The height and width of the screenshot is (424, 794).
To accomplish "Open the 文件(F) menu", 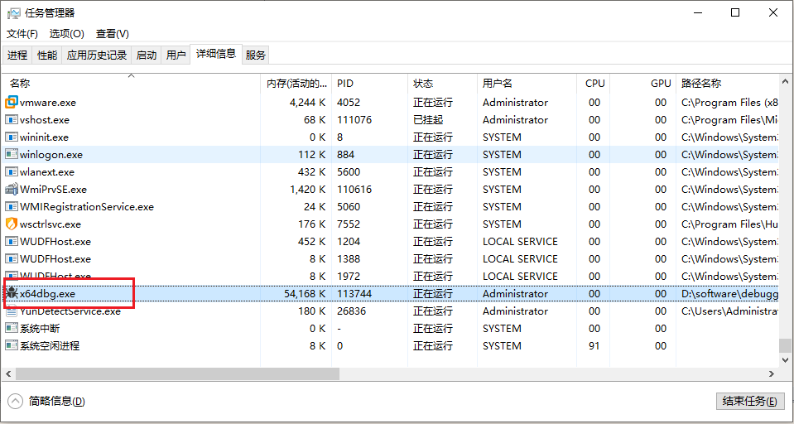I will pos(22,34).
